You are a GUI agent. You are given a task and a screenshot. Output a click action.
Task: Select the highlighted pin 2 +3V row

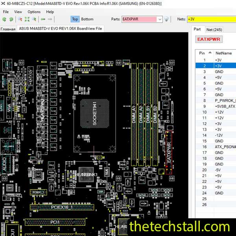(216, 66)
